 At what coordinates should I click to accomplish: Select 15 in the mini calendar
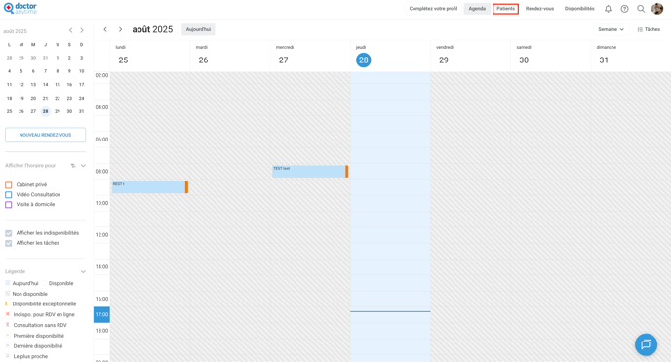pyautogui.click(x=58, y=85)
